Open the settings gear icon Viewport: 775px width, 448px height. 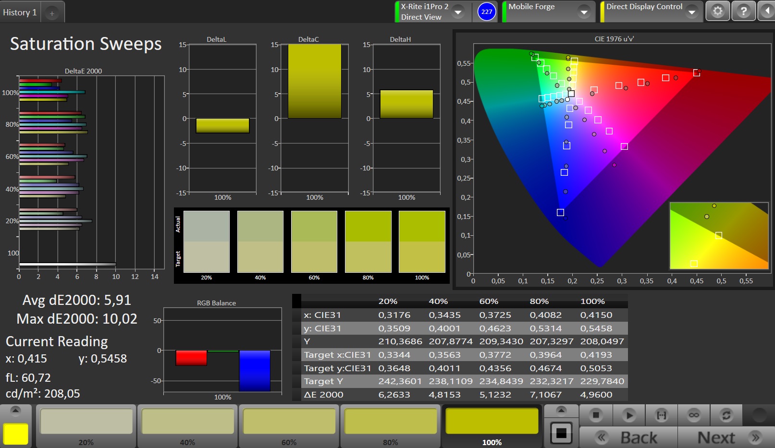tap(717, 11)
